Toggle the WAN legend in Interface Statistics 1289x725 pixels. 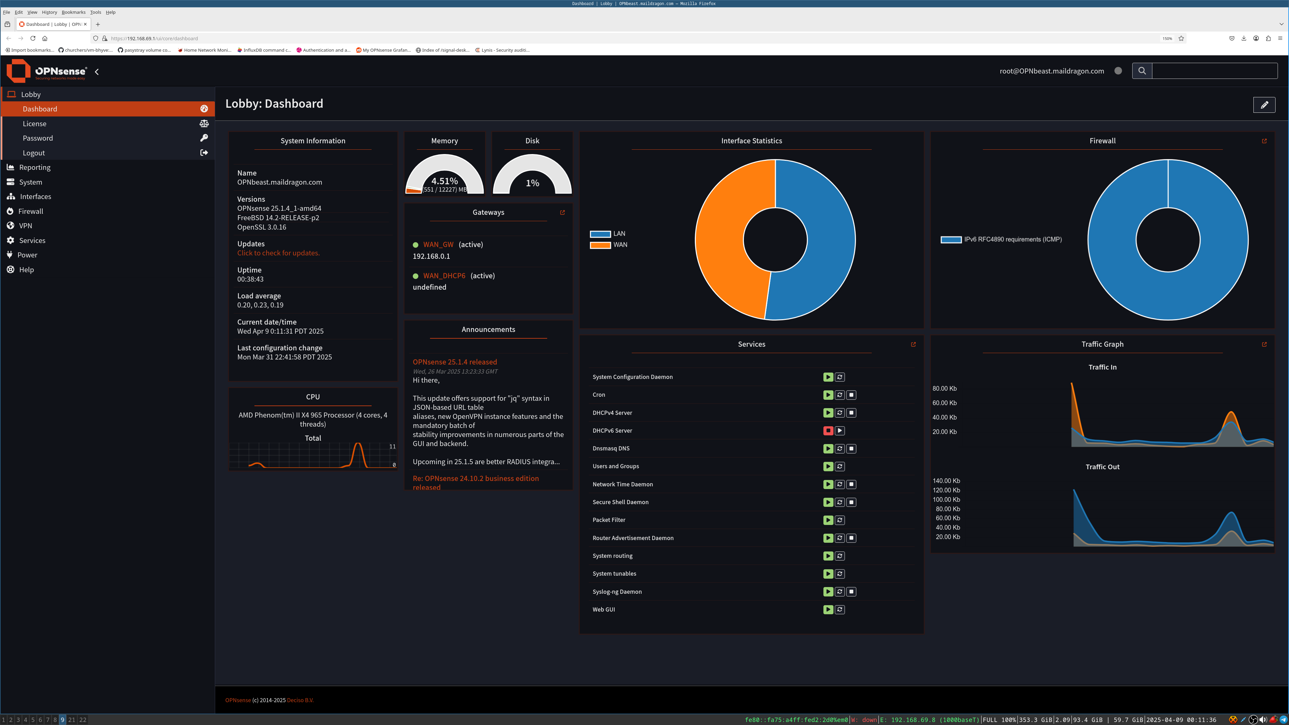(609, 245)
